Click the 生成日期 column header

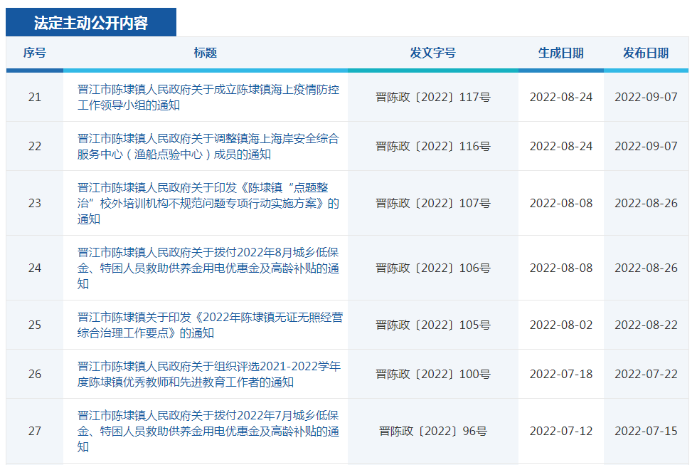560,53
